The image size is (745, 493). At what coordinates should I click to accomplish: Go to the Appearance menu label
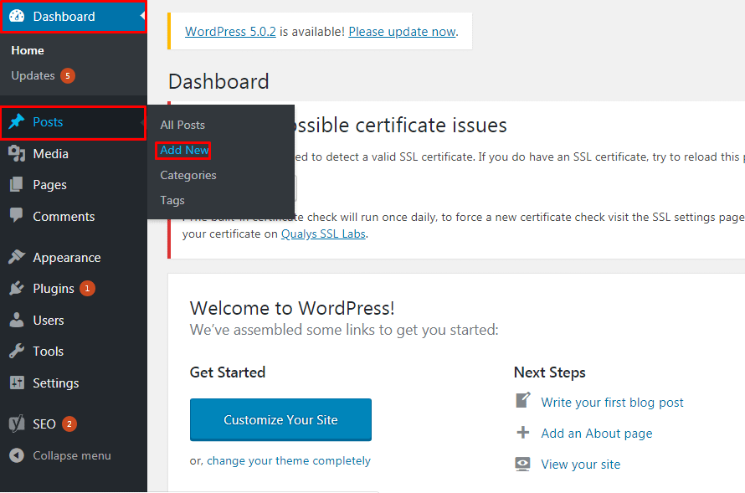coord(66,258)
